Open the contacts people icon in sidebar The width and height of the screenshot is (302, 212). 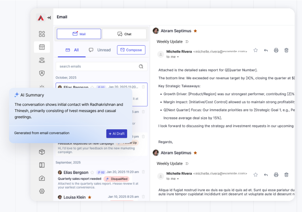(x=42, y=60)
